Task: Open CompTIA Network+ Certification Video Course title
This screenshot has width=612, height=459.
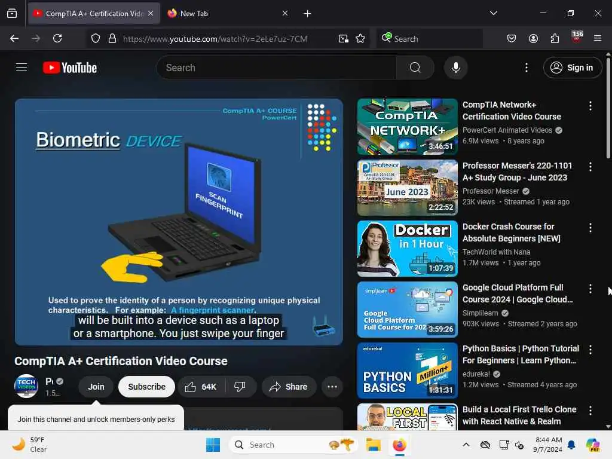Action: (x=512, y=111)
